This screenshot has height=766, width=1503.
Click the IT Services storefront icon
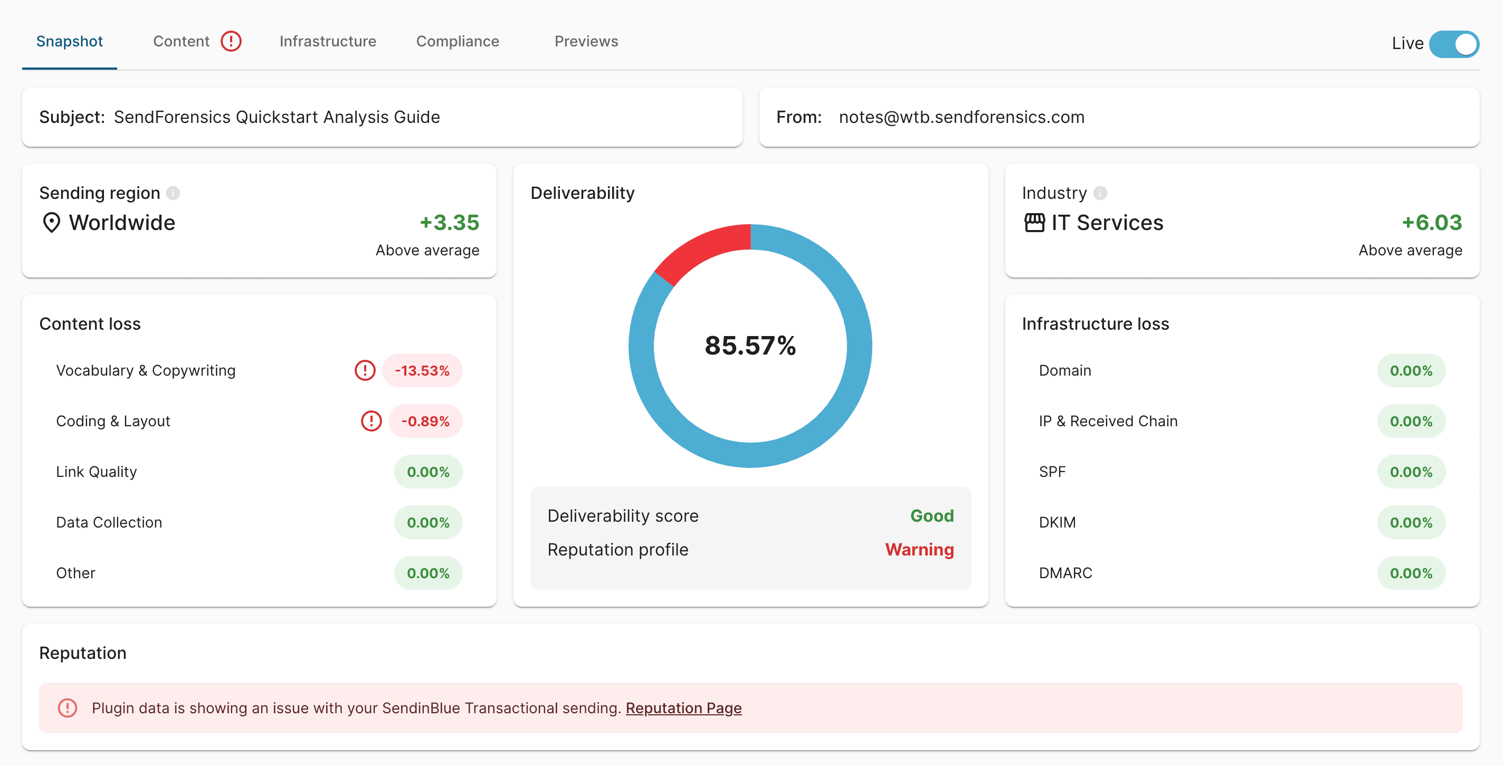tap(1034, 223)
